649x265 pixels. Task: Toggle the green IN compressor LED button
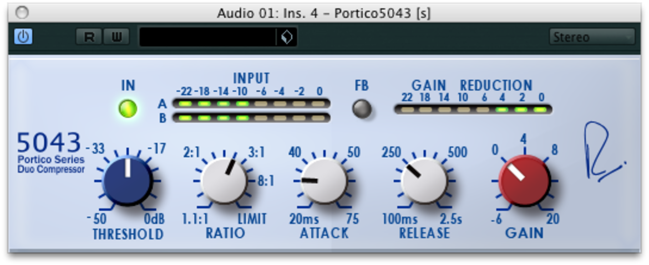[x=128, y=109]
